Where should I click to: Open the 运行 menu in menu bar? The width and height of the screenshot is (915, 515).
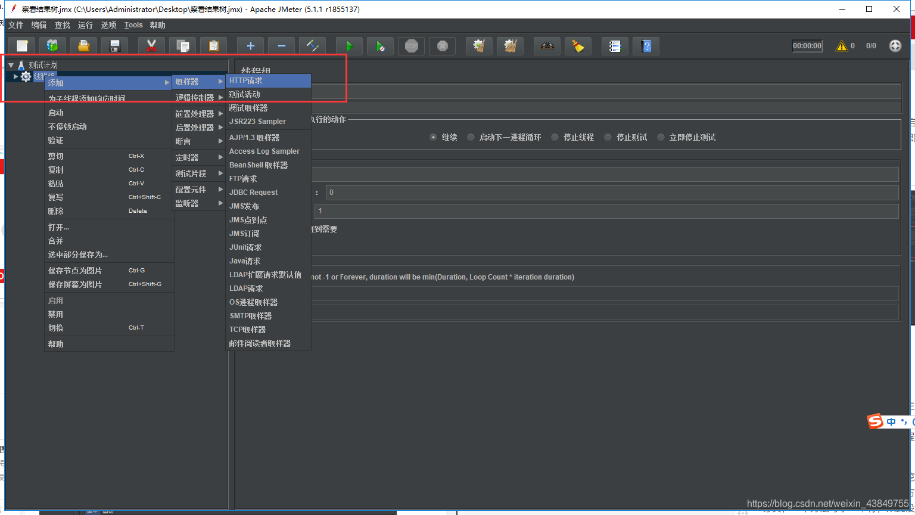(x=86, y=25)
